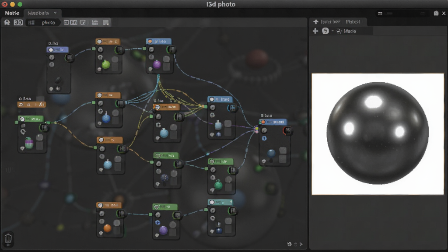Click the 30 button in the toolbar

point(18,22)
